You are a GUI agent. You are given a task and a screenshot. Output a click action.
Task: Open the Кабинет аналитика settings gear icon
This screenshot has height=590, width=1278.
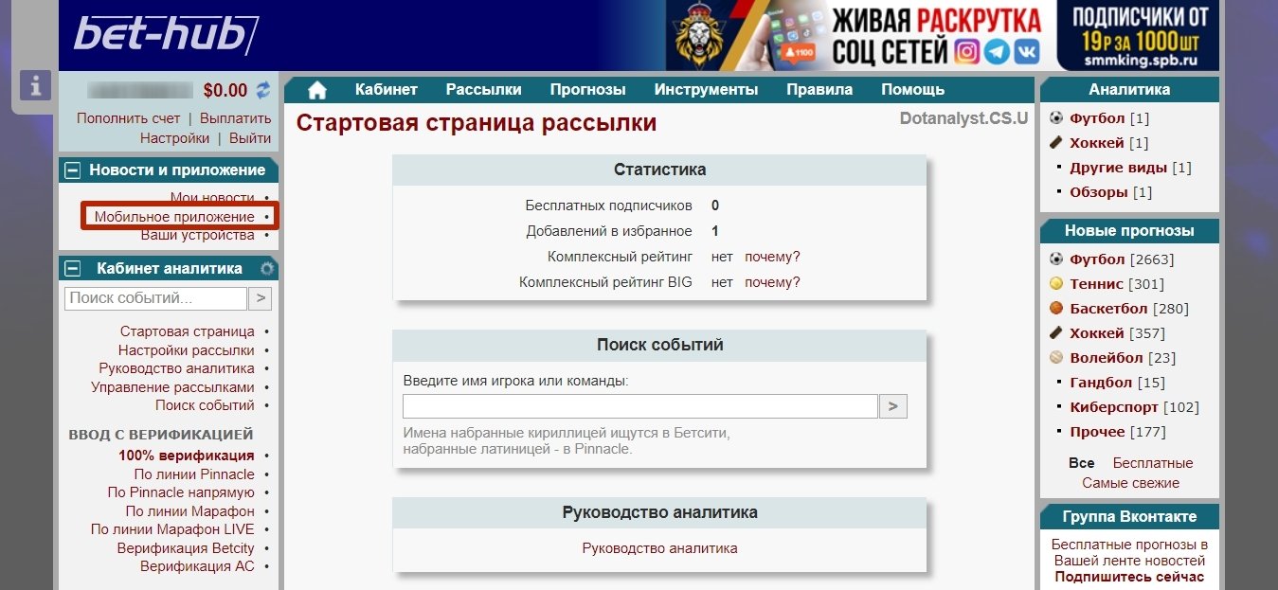[267, 268]
